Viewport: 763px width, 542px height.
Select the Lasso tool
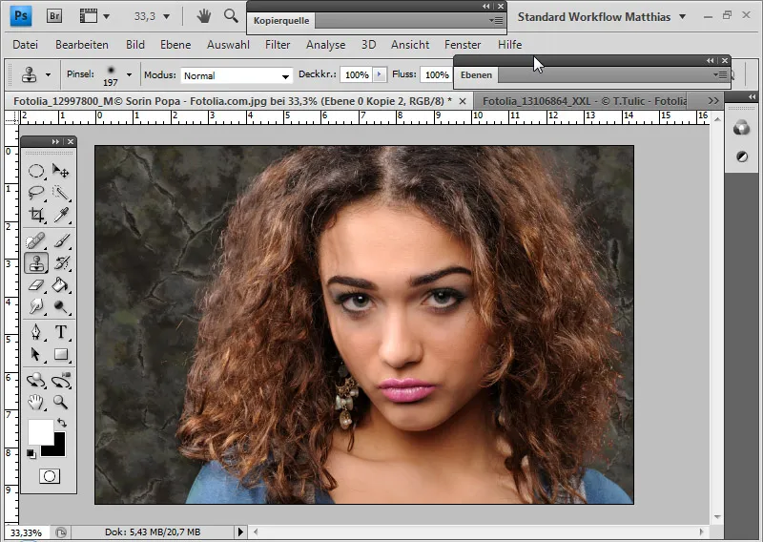(x=36, y=193)
